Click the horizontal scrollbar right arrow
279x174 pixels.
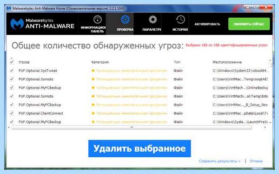[265, 127]
